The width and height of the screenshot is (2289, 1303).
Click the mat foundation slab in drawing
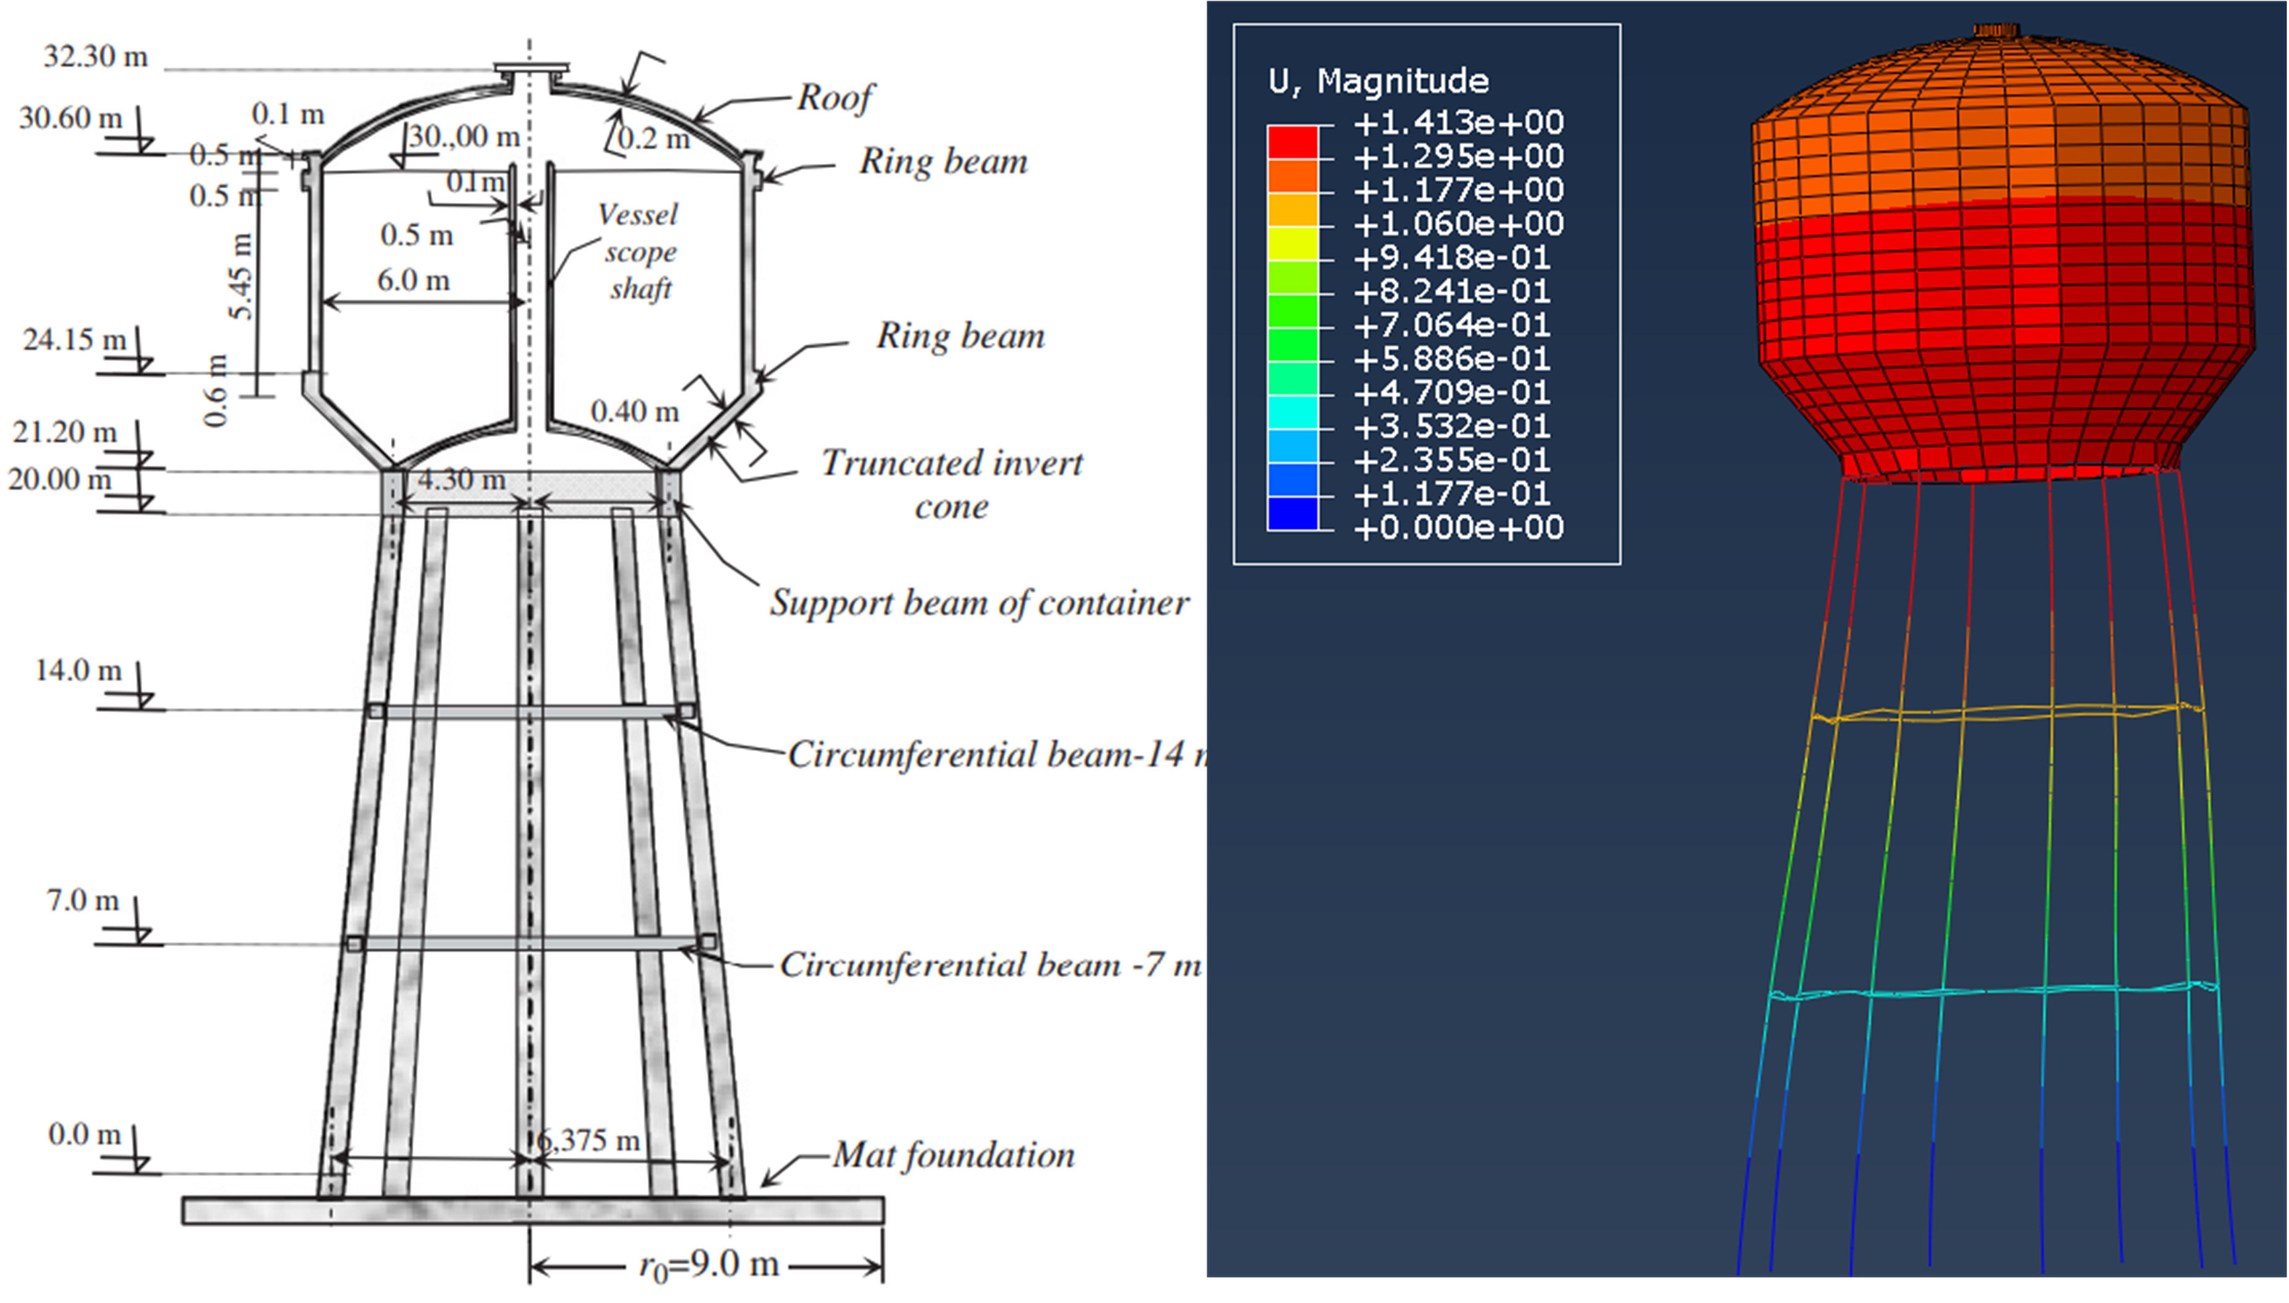pyautogui.click(x=533, y=1210)
